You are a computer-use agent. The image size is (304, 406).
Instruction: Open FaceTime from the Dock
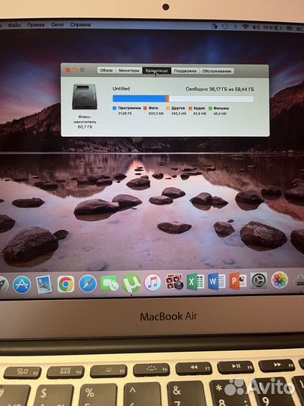pos(110,283)
